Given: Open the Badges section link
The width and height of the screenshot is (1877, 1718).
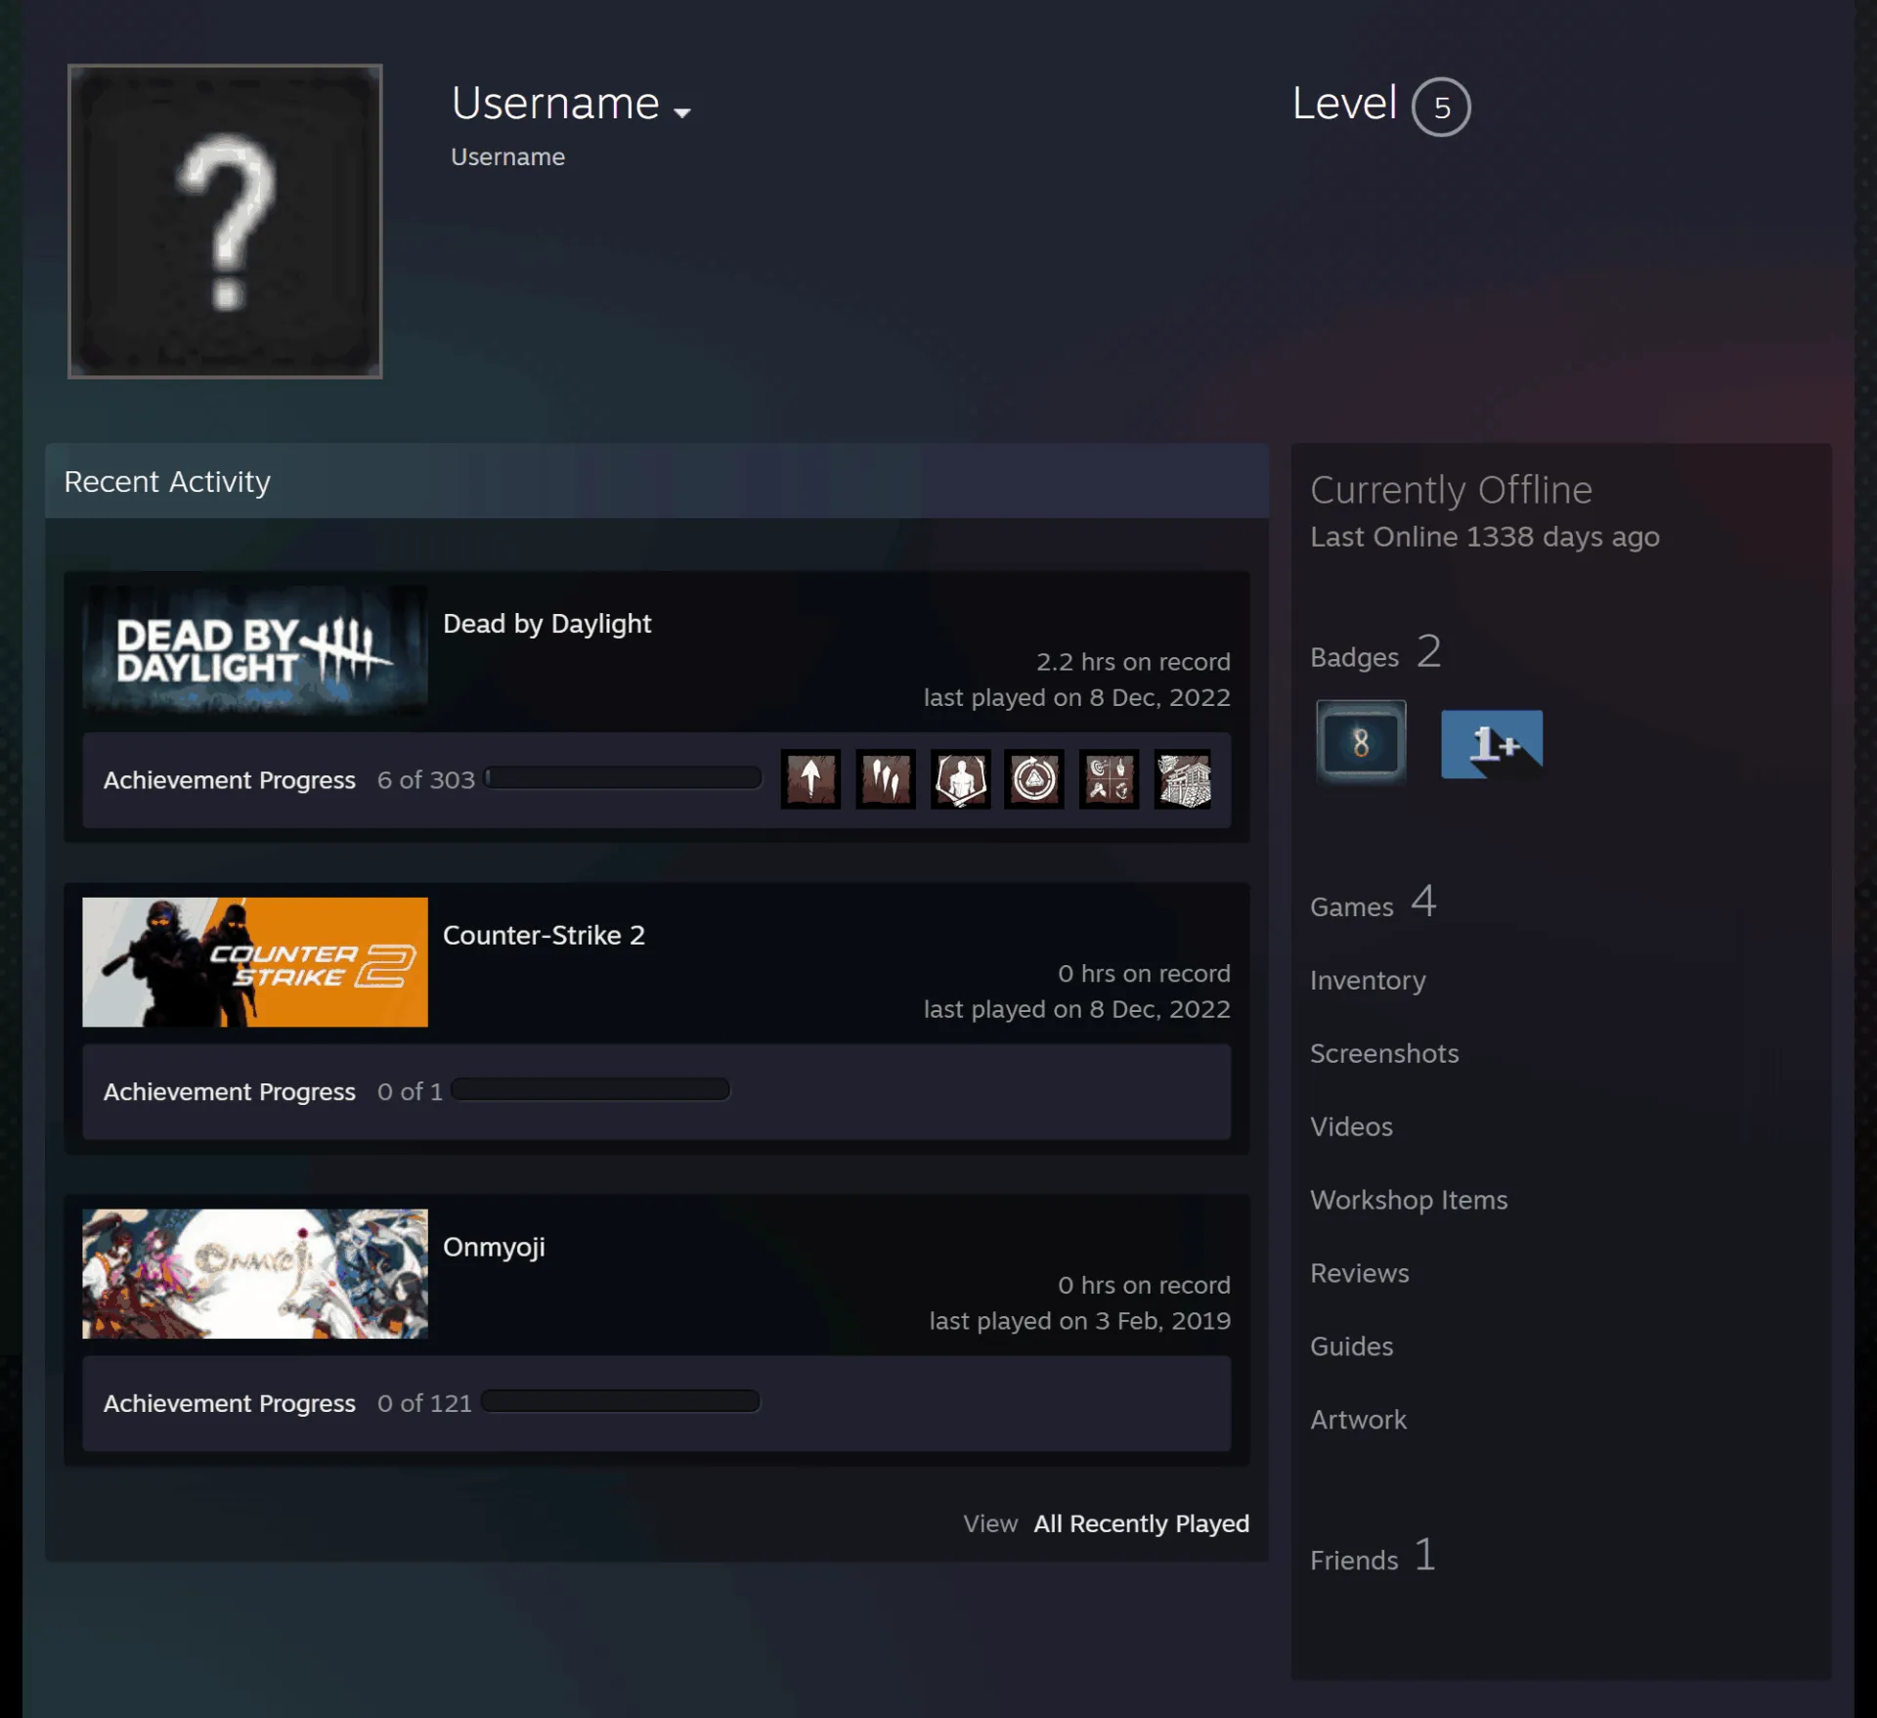Looking at the screenshot, I should 1375,652.
